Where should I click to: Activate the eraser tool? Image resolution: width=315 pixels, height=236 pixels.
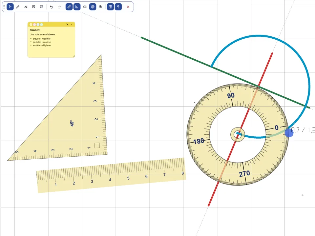click(26, 7)
